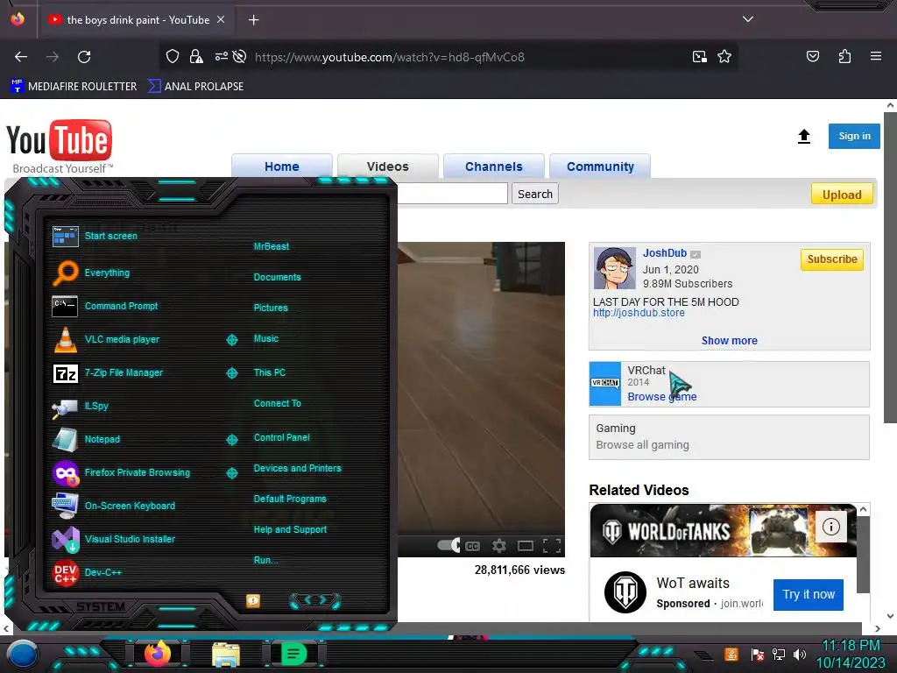Open joshdub.store link
897x673 pixels.
639,313
